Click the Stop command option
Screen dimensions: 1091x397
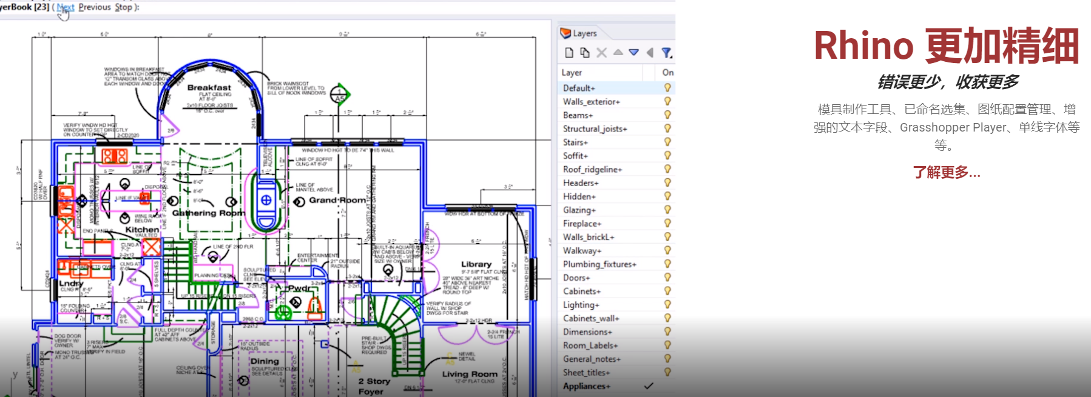click(123, 7)
